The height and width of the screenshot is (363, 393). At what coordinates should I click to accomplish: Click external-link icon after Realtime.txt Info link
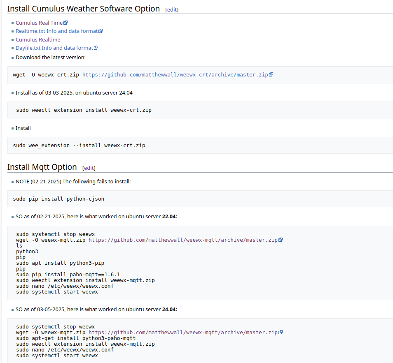[101, 31]
